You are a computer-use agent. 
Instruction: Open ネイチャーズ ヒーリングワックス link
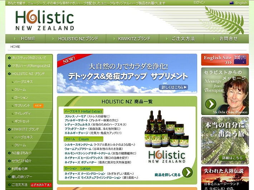(x=84, y=157)
